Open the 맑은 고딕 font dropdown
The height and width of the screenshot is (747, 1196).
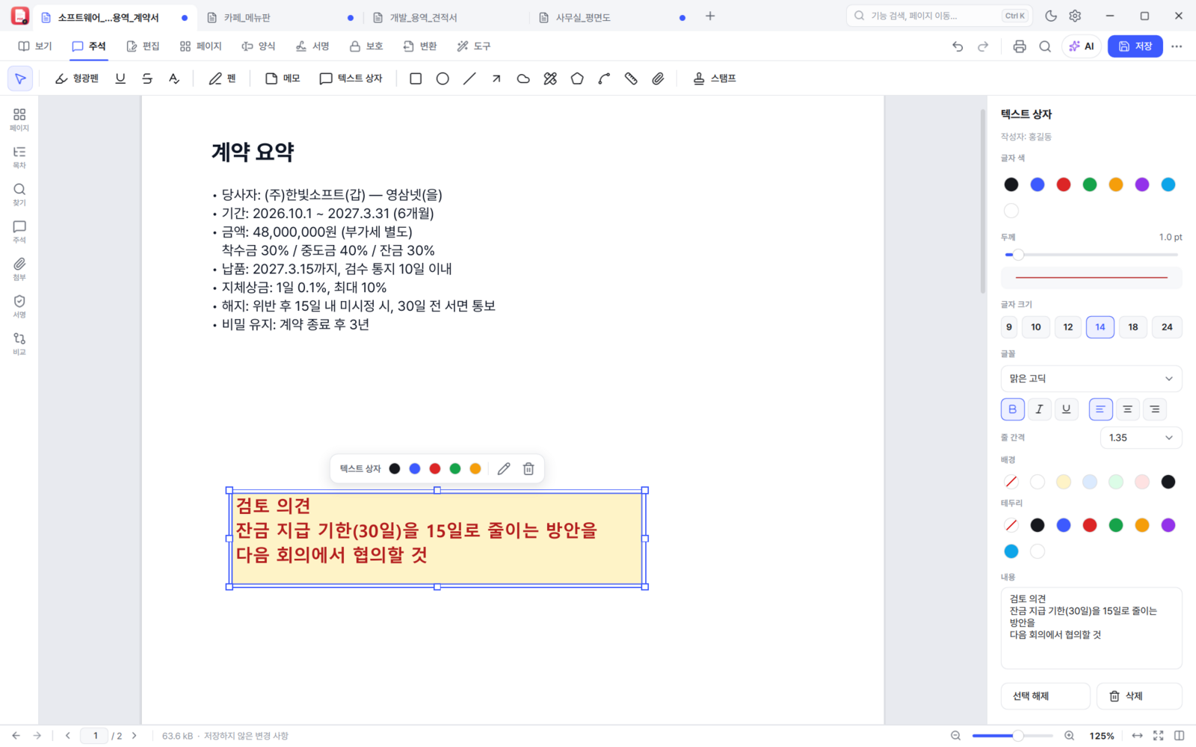[1091, 379]
